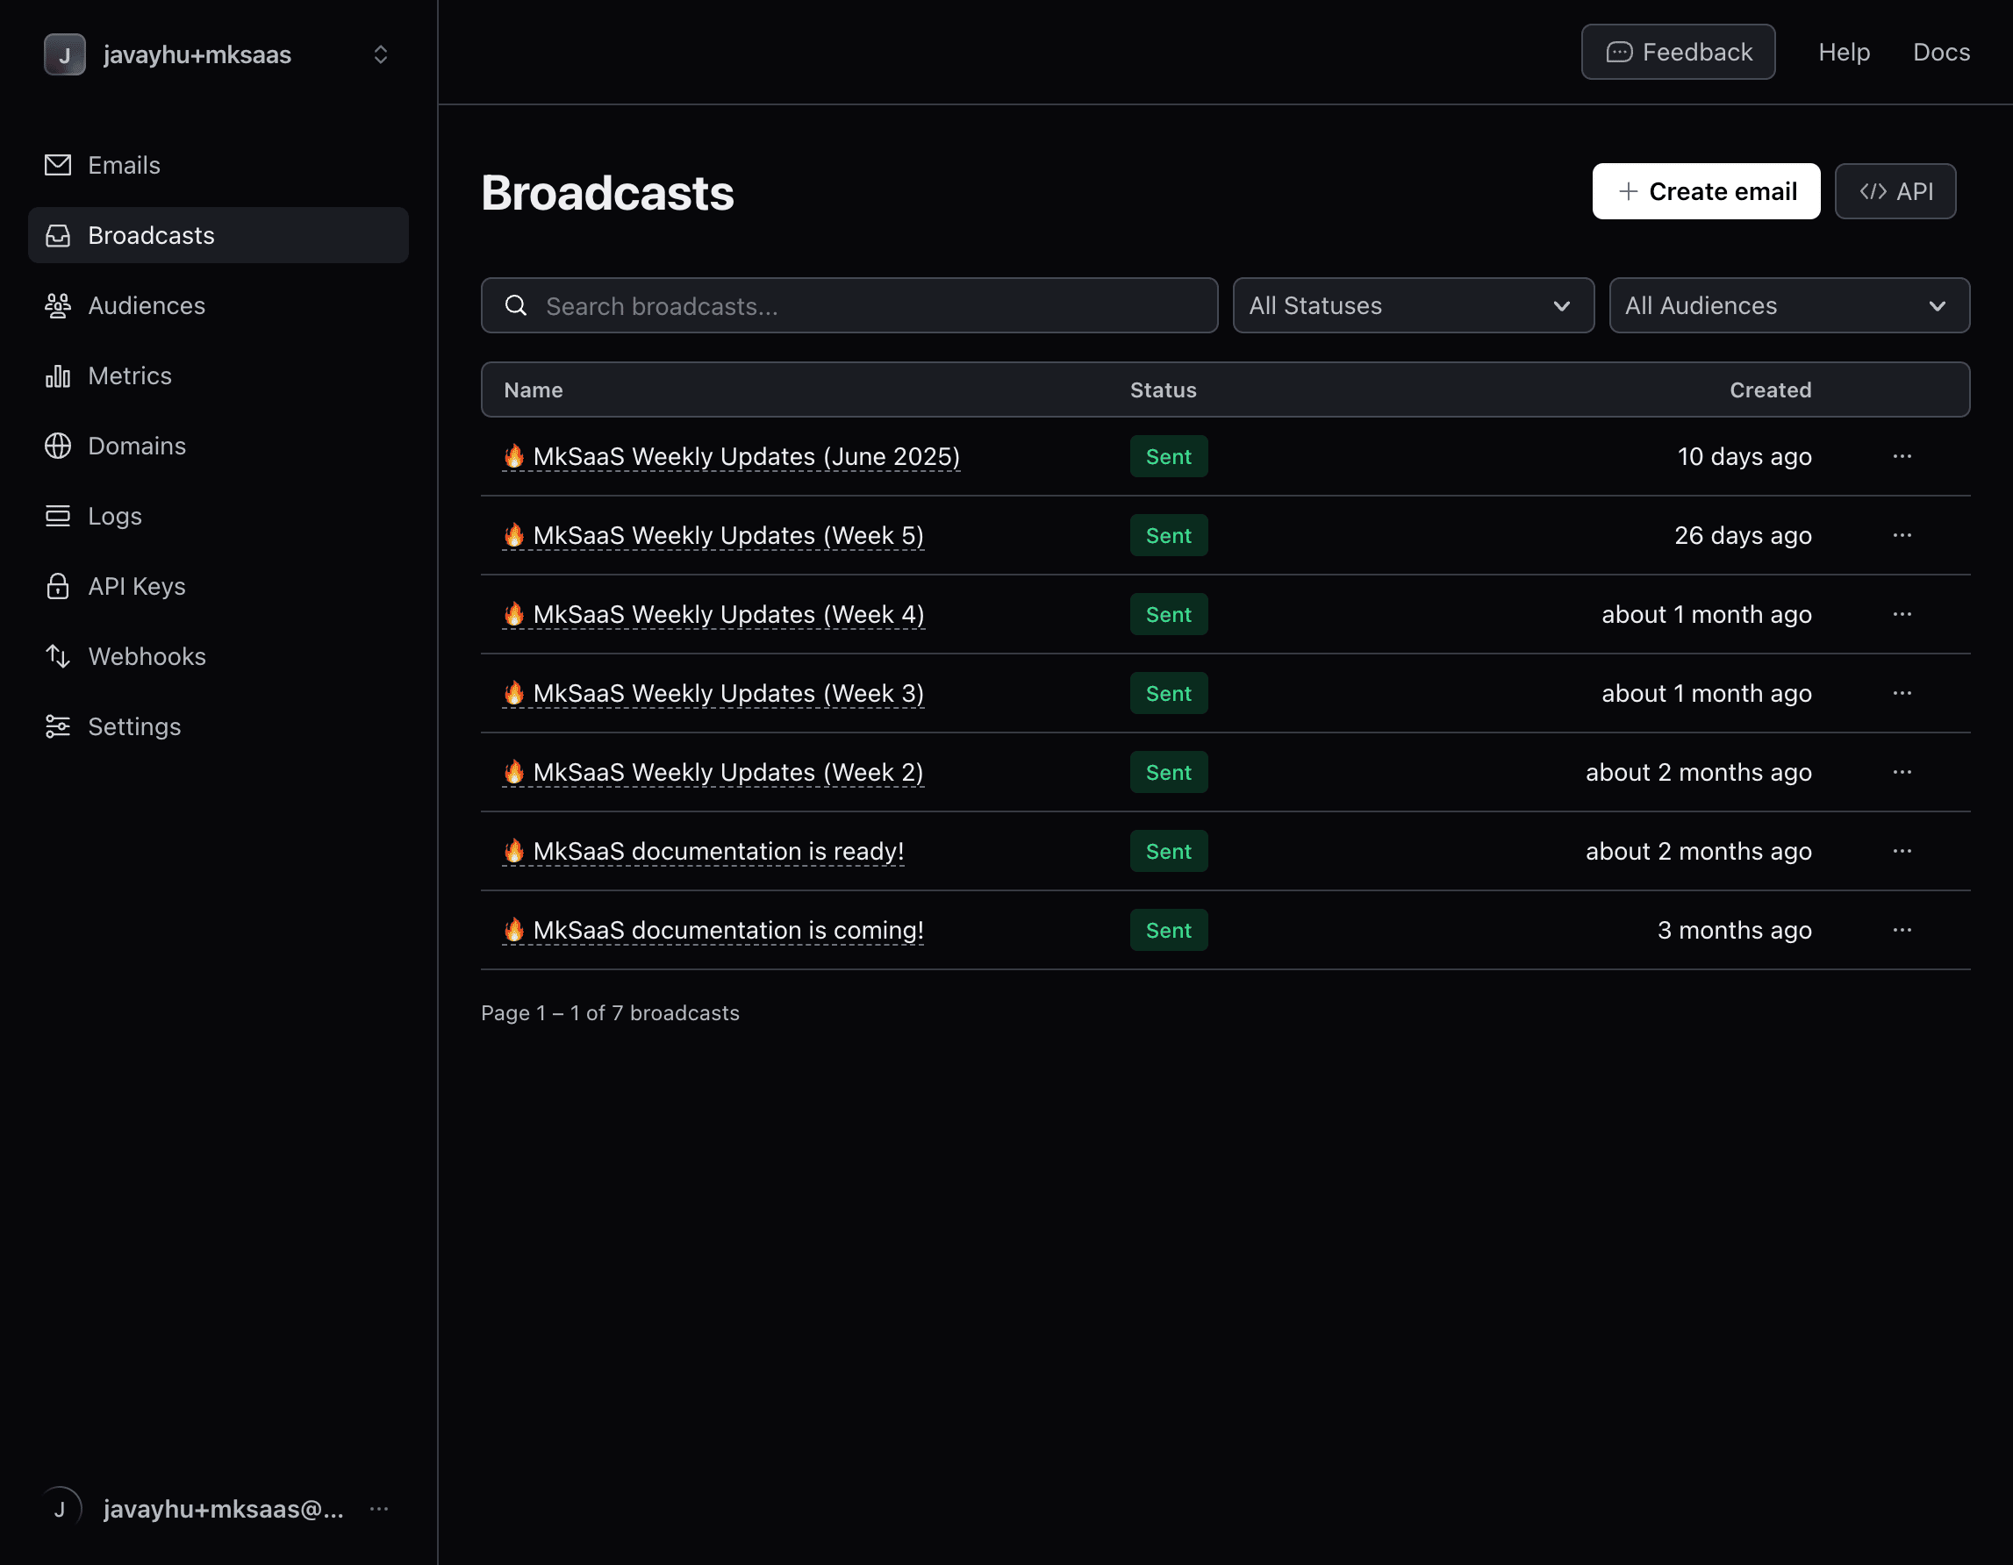This screenshot has height=1565, width=2013.
Task: Open Settings via the sliders icon
Action: click(57, 726)
